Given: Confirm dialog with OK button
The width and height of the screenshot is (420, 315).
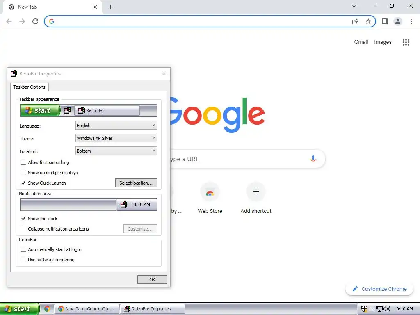Looking at the screenshot, I should tap(152, 279).
